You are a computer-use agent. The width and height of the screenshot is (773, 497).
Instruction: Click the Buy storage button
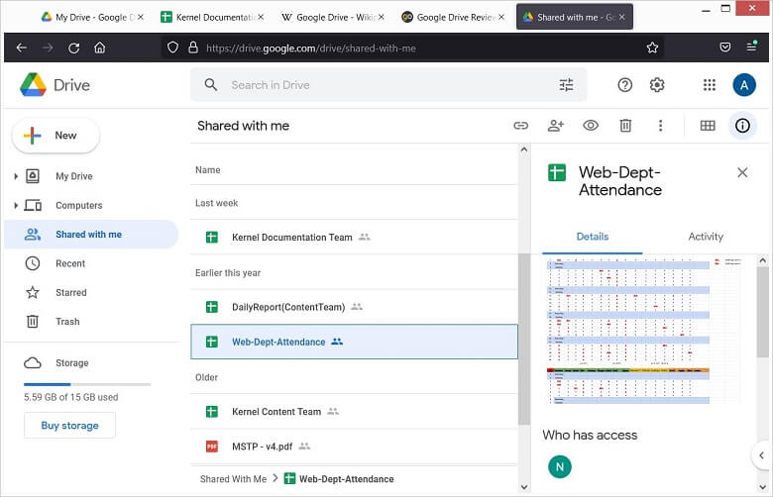click(x=69, y=426)
